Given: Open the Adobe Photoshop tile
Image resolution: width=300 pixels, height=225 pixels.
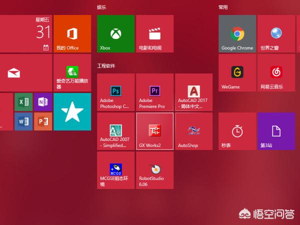Looking at the screenshot, I should point(115,92).
